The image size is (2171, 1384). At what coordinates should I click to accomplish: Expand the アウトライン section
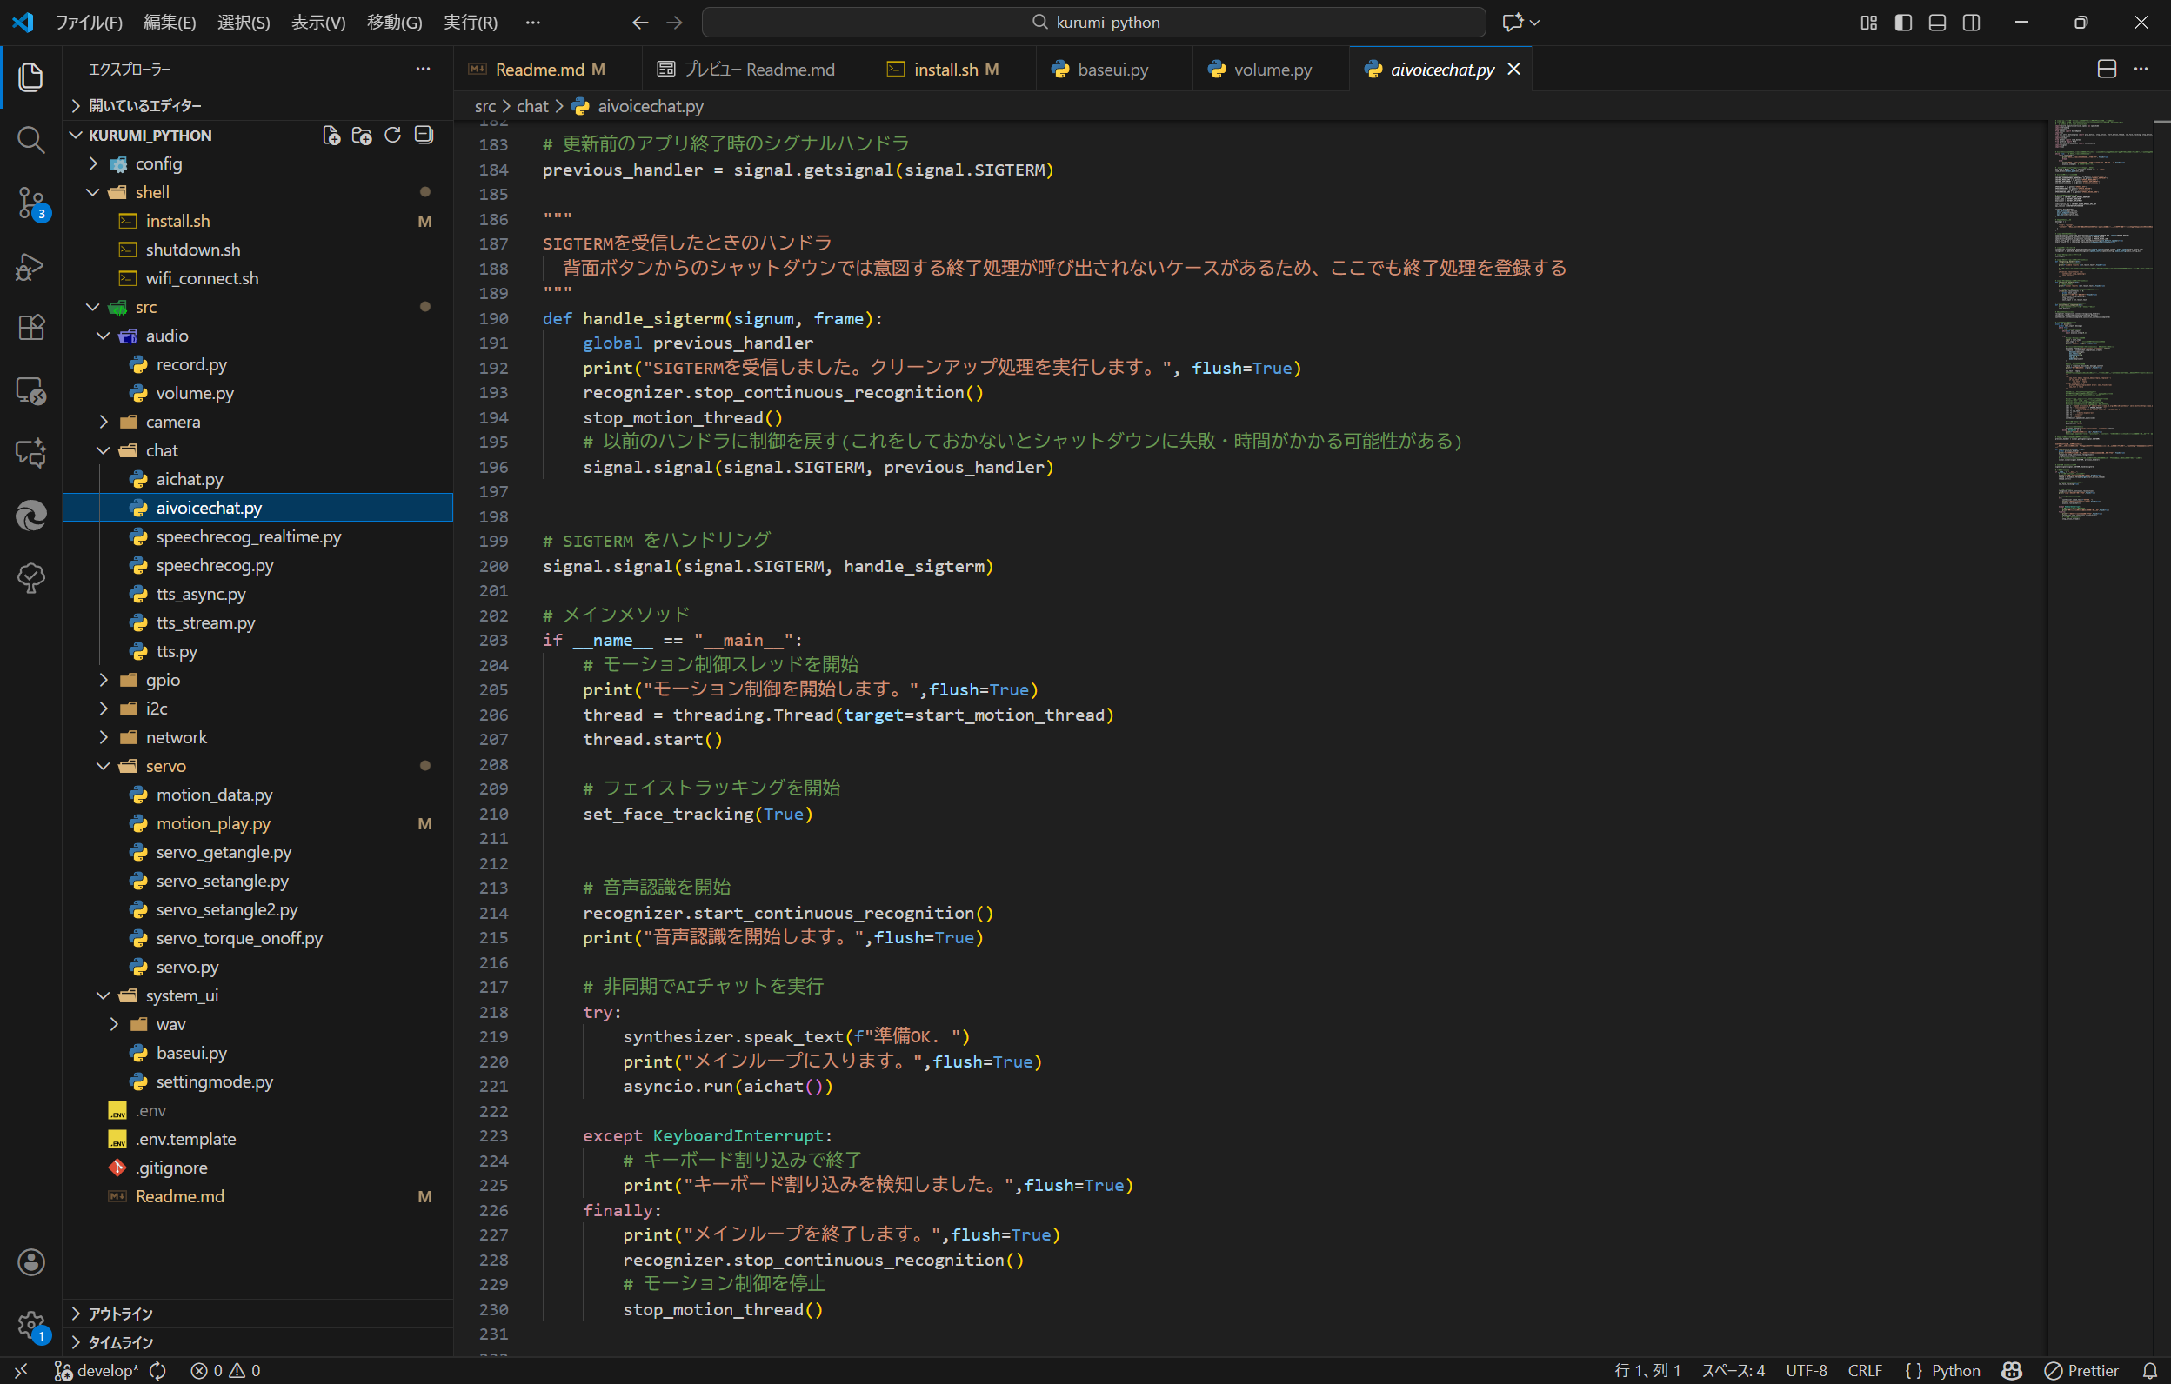click(120, 1314)
